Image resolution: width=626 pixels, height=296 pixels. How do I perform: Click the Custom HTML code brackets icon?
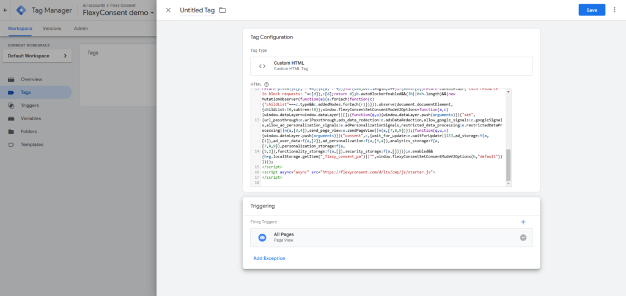[x=262, y=66]
